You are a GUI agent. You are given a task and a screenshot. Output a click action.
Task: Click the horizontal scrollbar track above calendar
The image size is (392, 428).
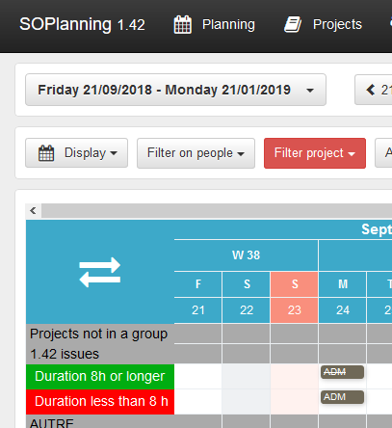tap(217, 211)
